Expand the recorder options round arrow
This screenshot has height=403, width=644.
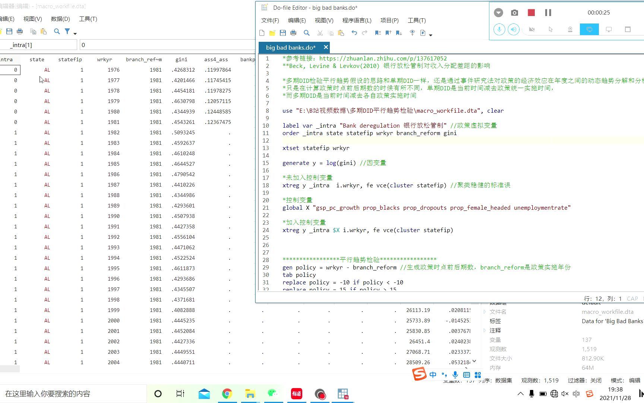coord(498,13)
